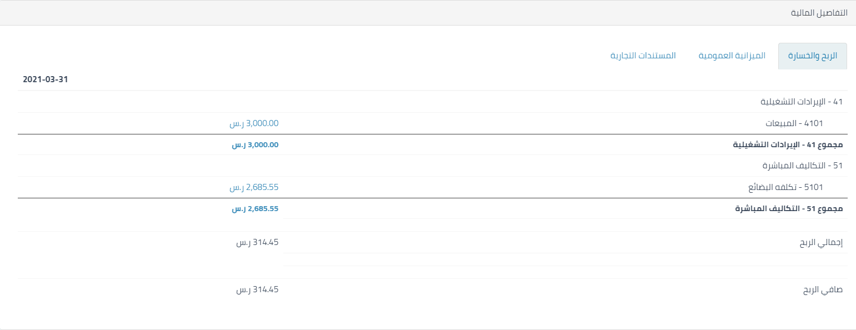Image resolution: width=856 pixels, height=330 pixels.
Task: Click the 2021-03-31 column header
Action: 45,79
